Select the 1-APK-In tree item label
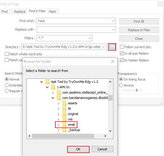Image resolution: width=164 pixels, height=156 pixels. (x=63, y=87)
